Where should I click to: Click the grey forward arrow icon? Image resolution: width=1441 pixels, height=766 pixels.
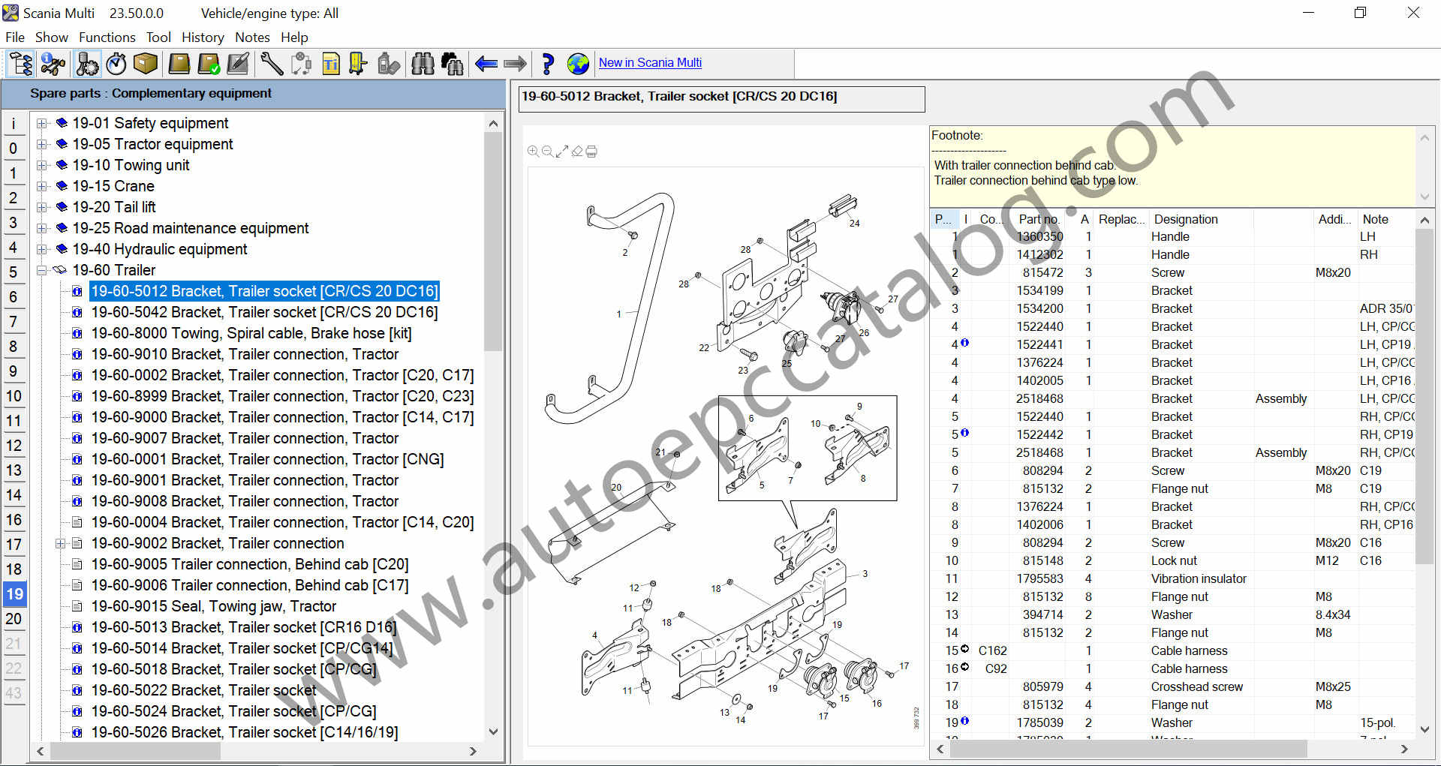515,64
